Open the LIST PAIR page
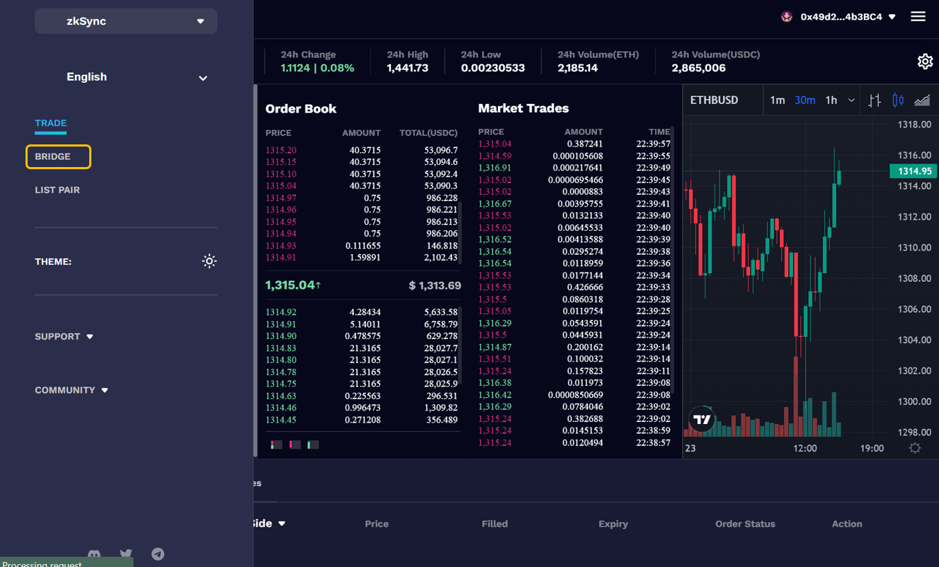The width and height of the screenshot is (939, 567). [x=57, y=190]
